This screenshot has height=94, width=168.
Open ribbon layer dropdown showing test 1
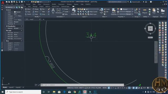coord(88,9)
